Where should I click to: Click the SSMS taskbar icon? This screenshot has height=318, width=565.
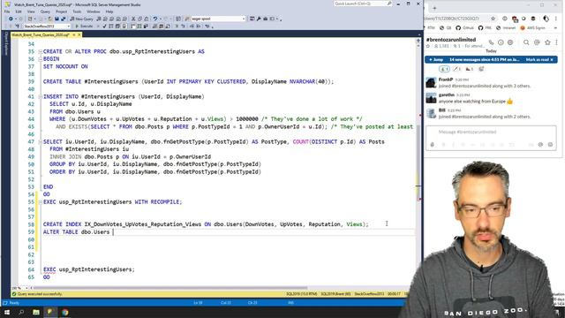[x=50, y=312]
